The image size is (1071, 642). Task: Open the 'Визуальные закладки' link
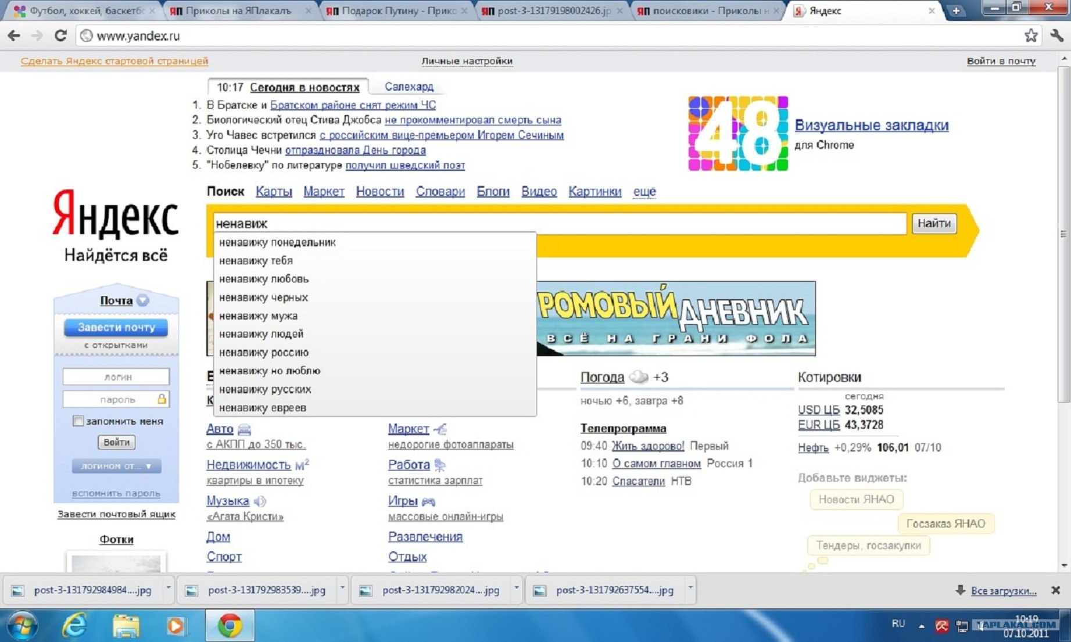click(872, 125)
